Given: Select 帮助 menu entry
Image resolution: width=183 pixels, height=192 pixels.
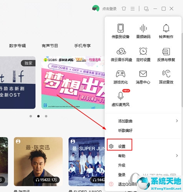Looking at the screenshot, I should click(121, 156).
